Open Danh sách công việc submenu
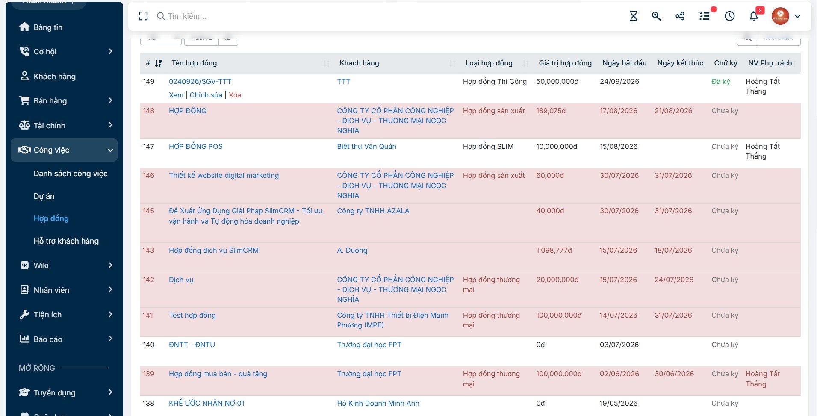The image size is (817, 416). (71, 174)
